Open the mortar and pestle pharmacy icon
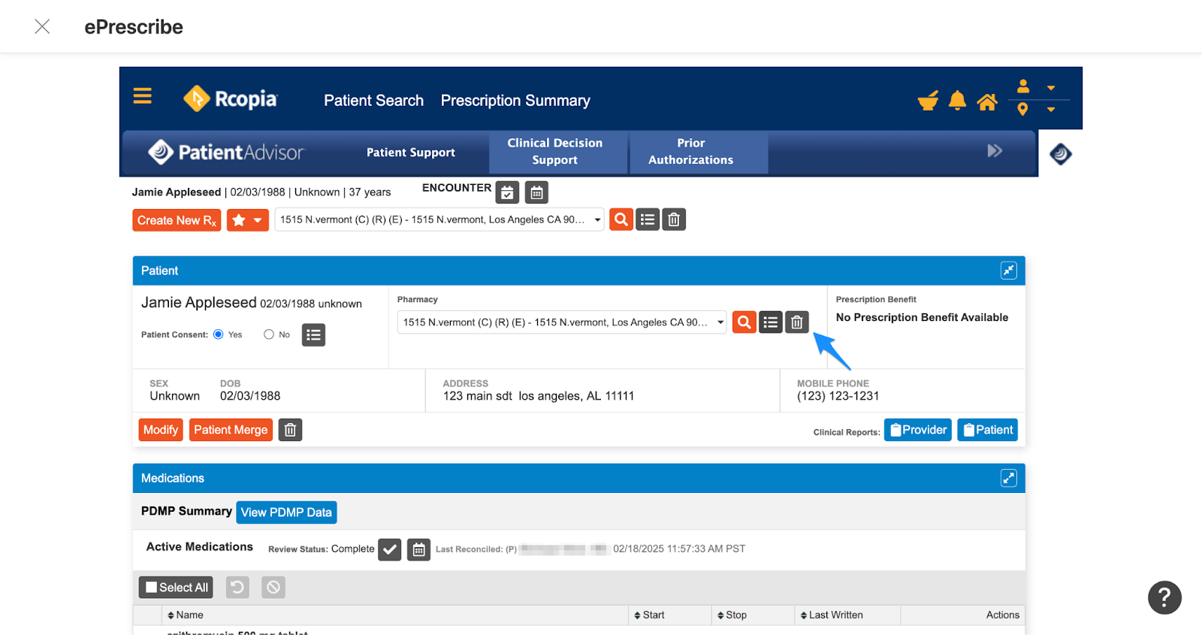 coord(929,100)
